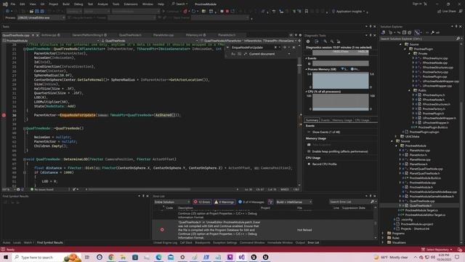The width and height of the screenshot is (465, 262).
Task: Open the Debug menu
Action: pyautogui.click(x=78, y=4)
